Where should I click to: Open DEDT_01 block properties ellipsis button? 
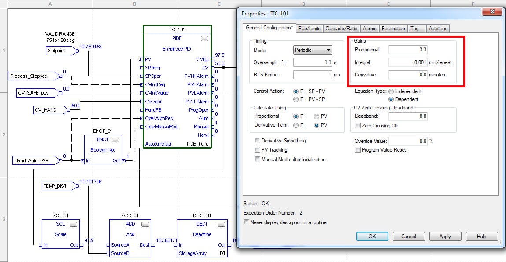(222, 224)
